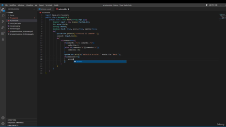This screenshot has height=127, width=226.
Task: Open miniatura.pptx file
Action: coord(22,29)
